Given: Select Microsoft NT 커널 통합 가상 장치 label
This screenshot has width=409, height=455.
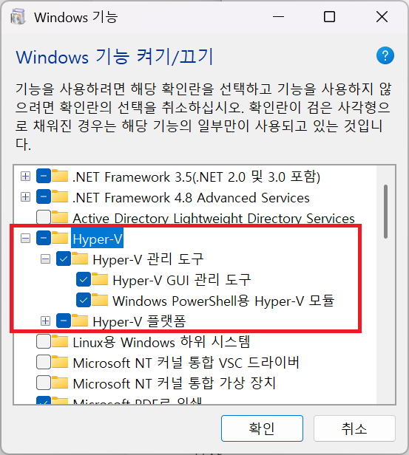Looking at the screenshot, I should [174, 383].
